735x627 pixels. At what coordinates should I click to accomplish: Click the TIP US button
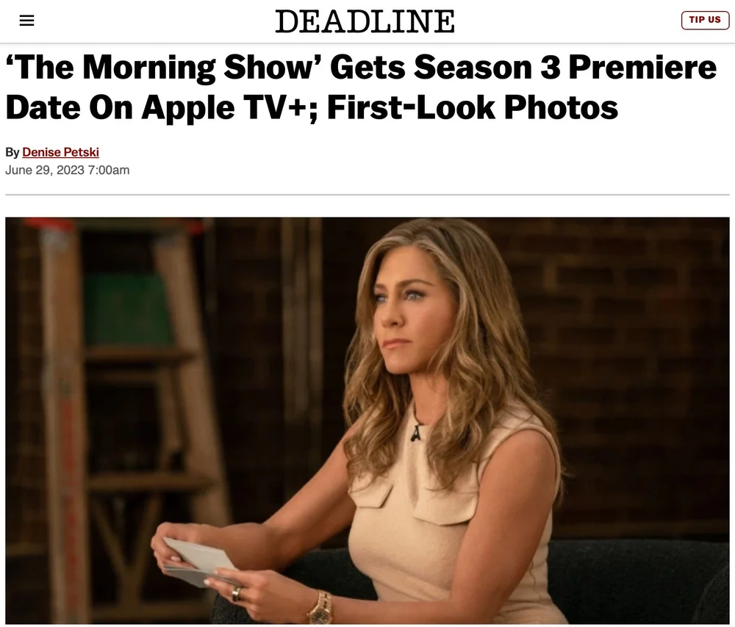(705, 20)
